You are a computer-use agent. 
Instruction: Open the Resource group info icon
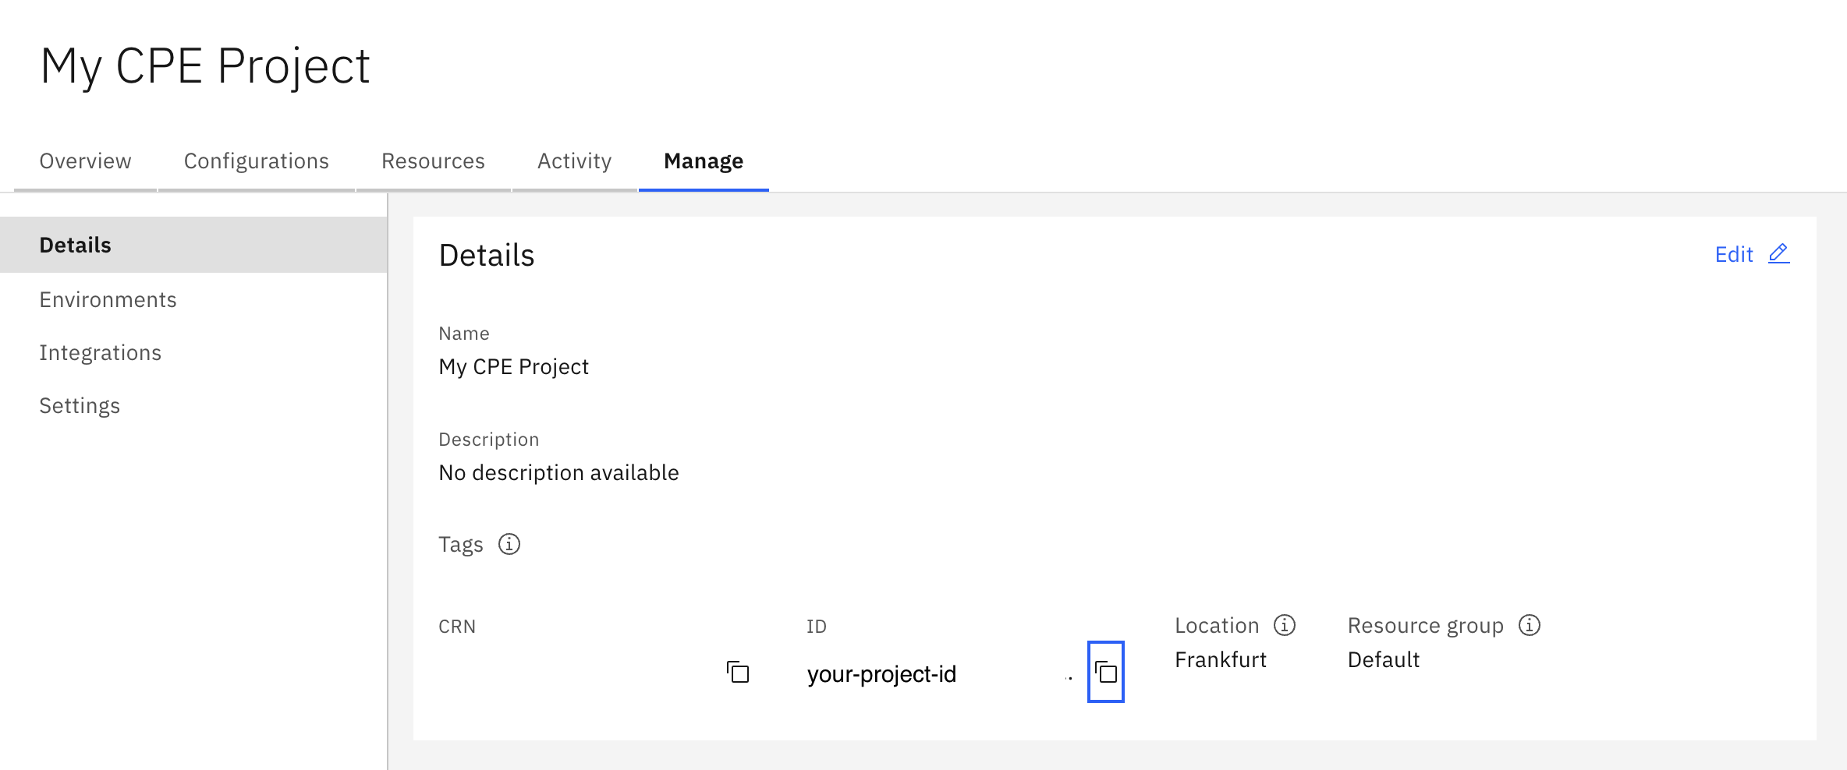pyautogui.click(x=1530, y=625)
